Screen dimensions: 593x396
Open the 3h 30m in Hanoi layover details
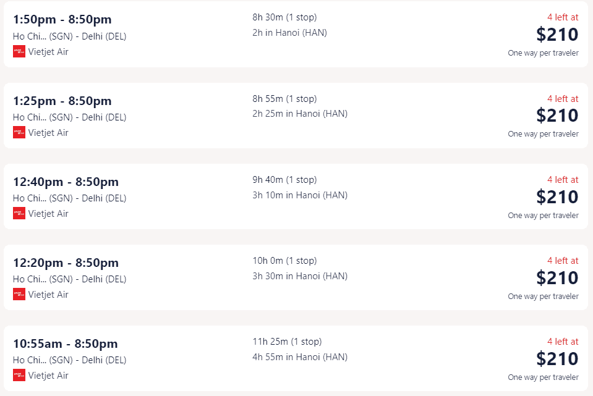pyautogui.click(x=300, y=276)
